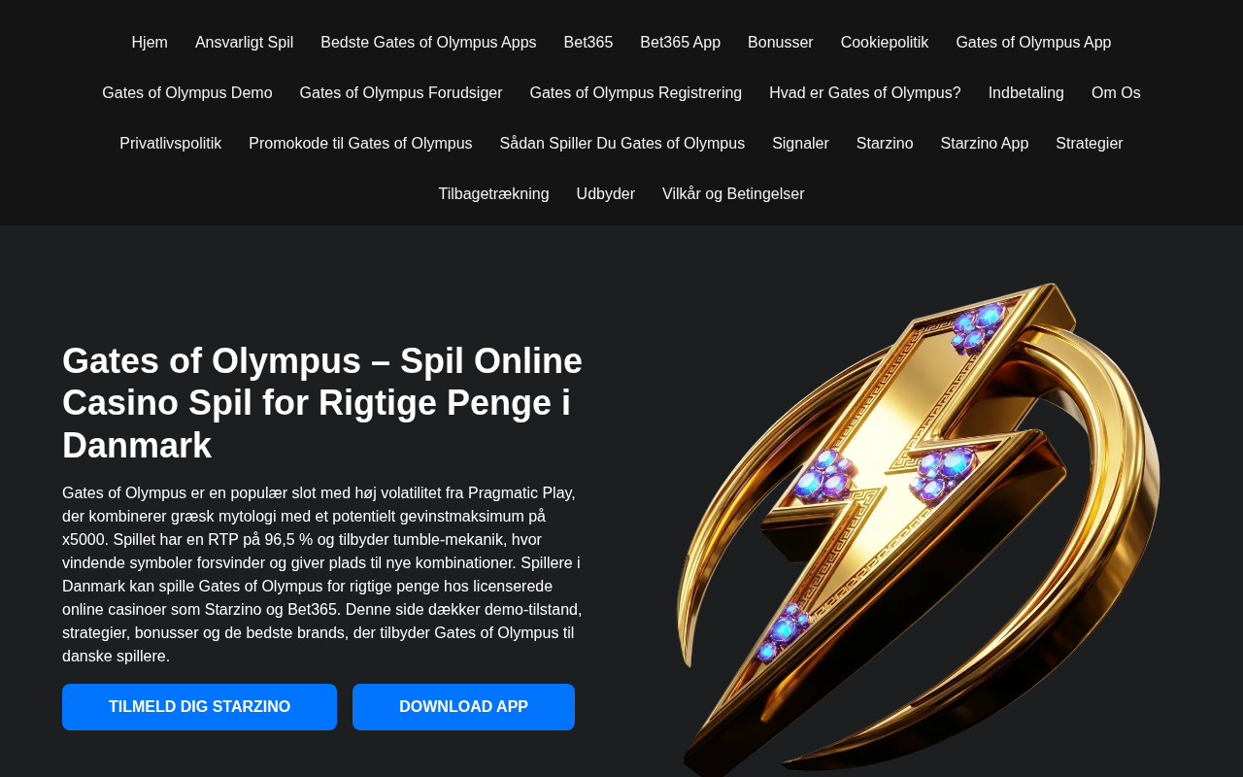This screenshot has height=777, width=1243.
Task: Go to the Signaler page
Action: point(800,144)
